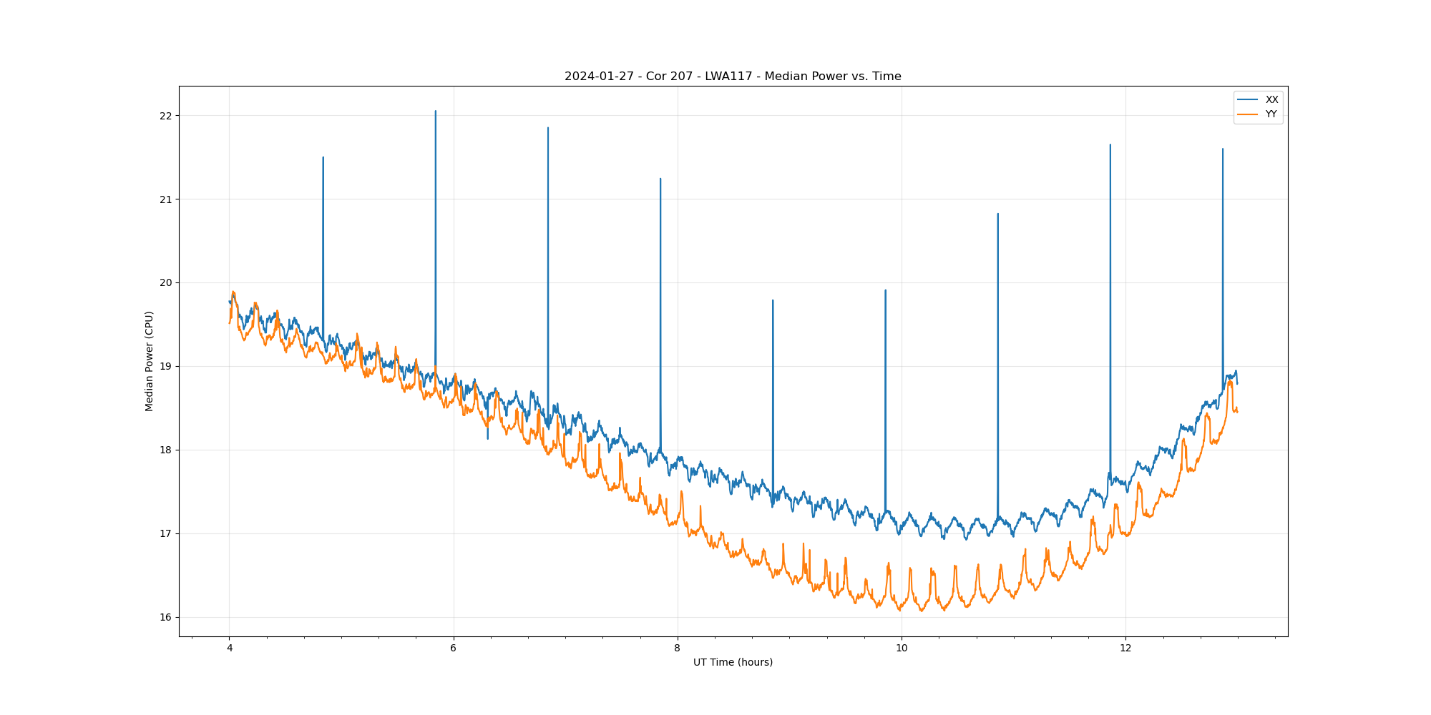
Task: Click the y-axis tick label 19
Action: point(166,366)
